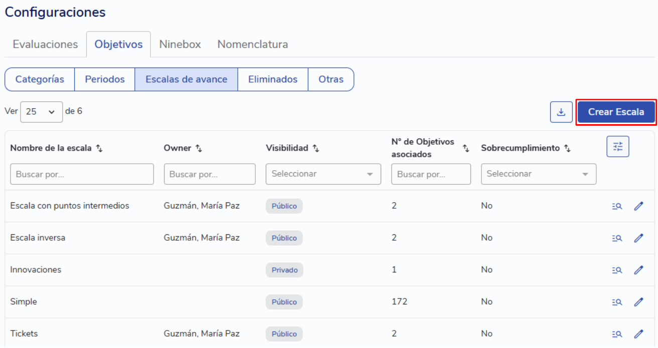
Task: Click the download export icon button
Action: pos(561,112)
